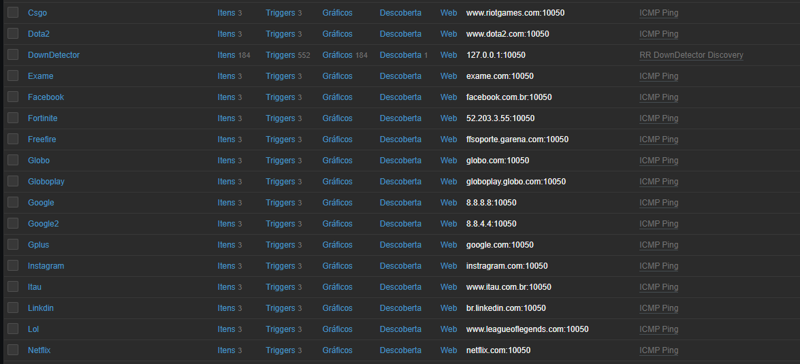The image size is (800, 364).
Task: Check the Instagram host checkbox
Action: point(13,265)
